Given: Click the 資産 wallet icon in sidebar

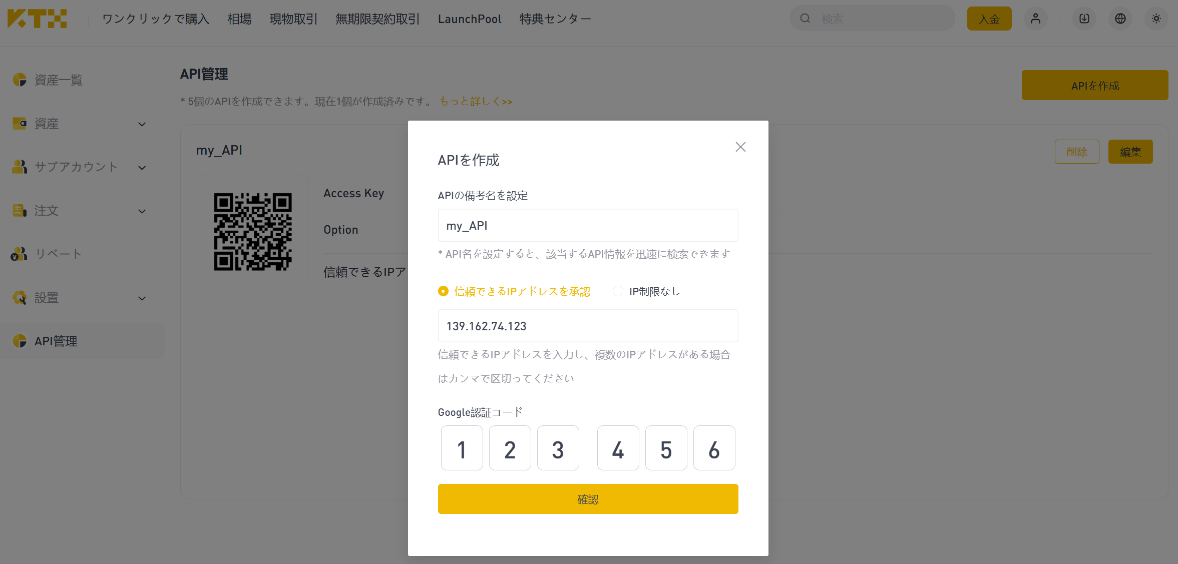Looking at the screenshot, I should (x=20, y=123).
